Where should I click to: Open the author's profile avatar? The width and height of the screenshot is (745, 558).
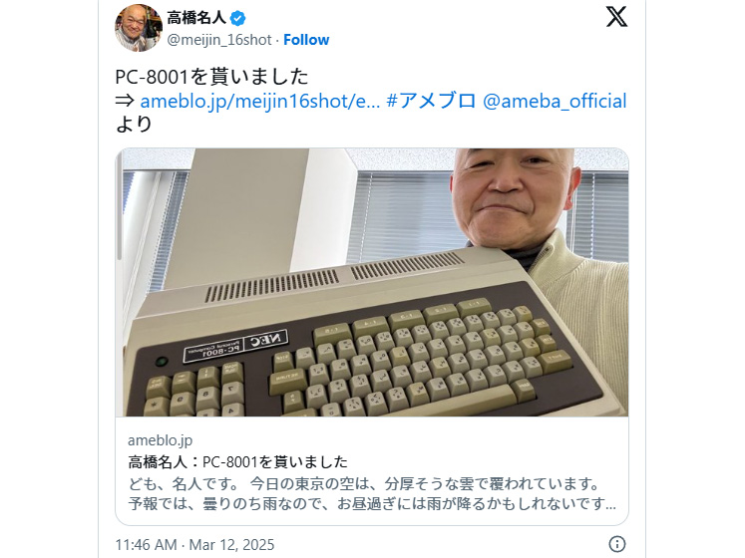(139, 28)
